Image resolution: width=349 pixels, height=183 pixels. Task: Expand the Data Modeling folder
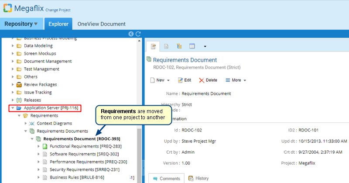(x=13, y=46)
